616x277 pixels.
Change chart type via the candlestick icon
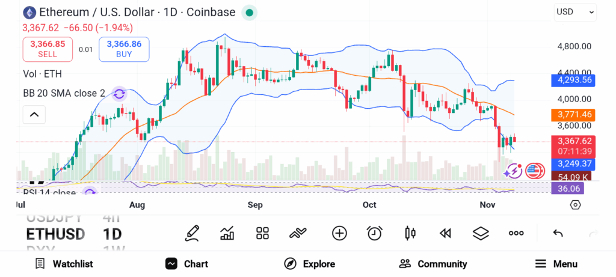410,233
